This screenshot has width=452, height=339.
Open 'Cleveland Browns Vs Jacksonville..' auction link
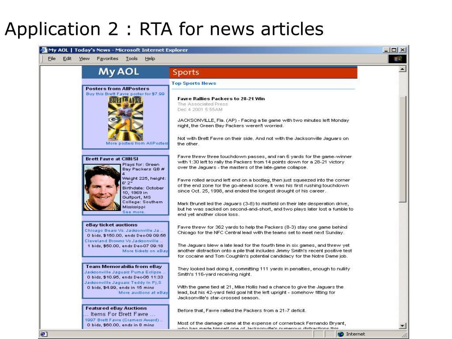124,241
